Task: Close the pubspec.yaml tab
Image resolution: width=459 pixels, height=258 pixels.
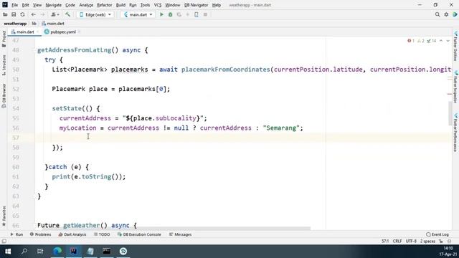Action: coord(80,32)
